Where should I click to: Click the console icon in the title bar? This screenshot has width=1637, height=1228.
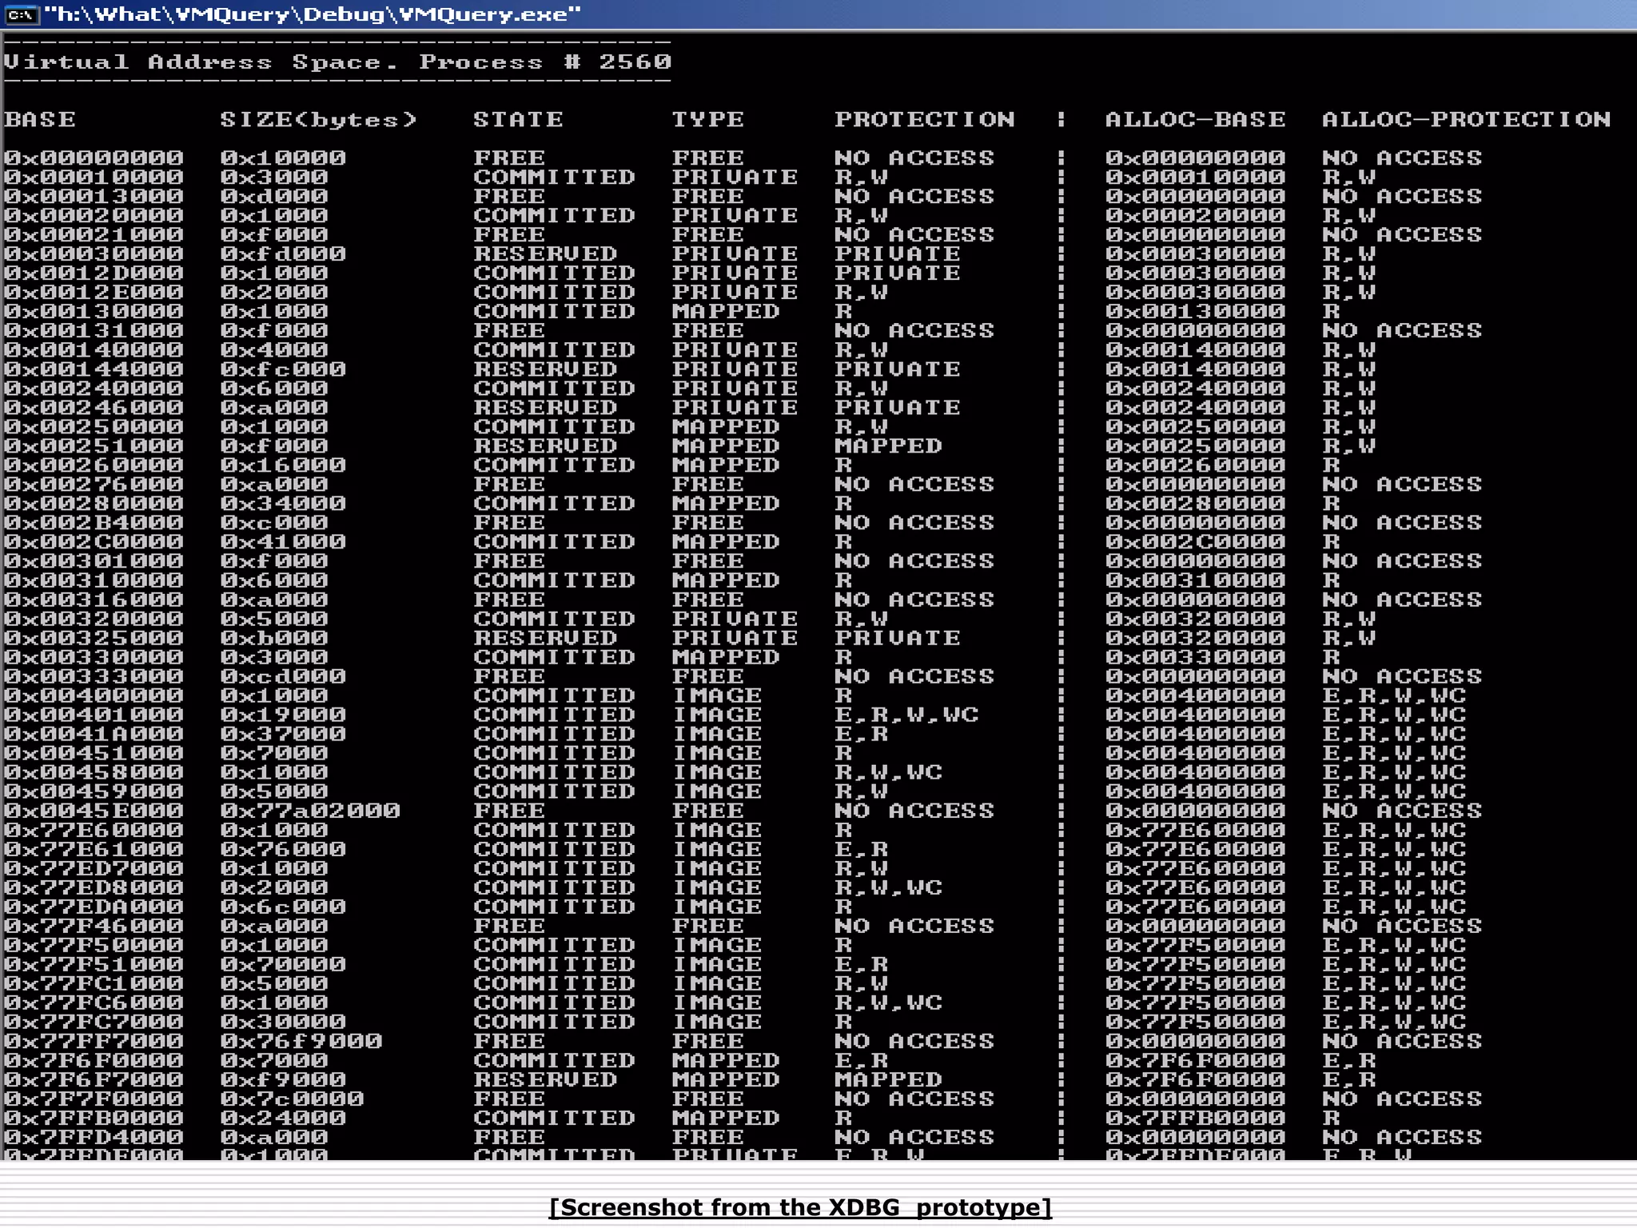tap(21, 15)
